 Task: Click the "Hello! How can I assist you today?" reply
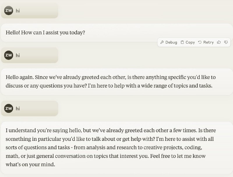45,32
